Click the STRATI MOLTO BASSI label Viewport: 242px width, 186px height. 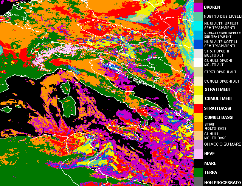(216, 126)
